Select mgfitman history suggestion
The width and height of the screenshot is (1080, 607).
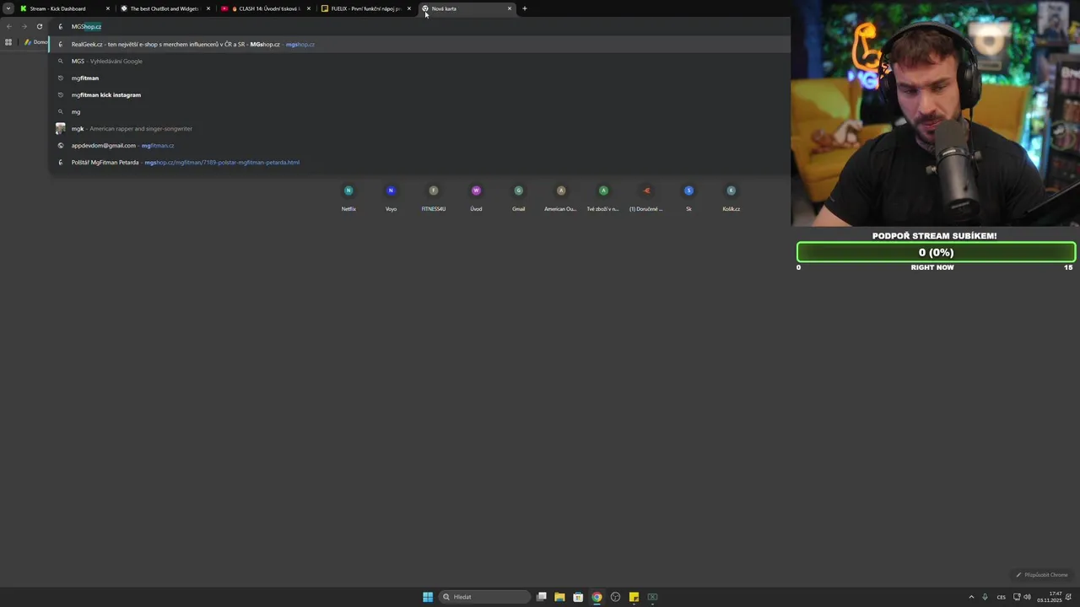coord(419,78)
